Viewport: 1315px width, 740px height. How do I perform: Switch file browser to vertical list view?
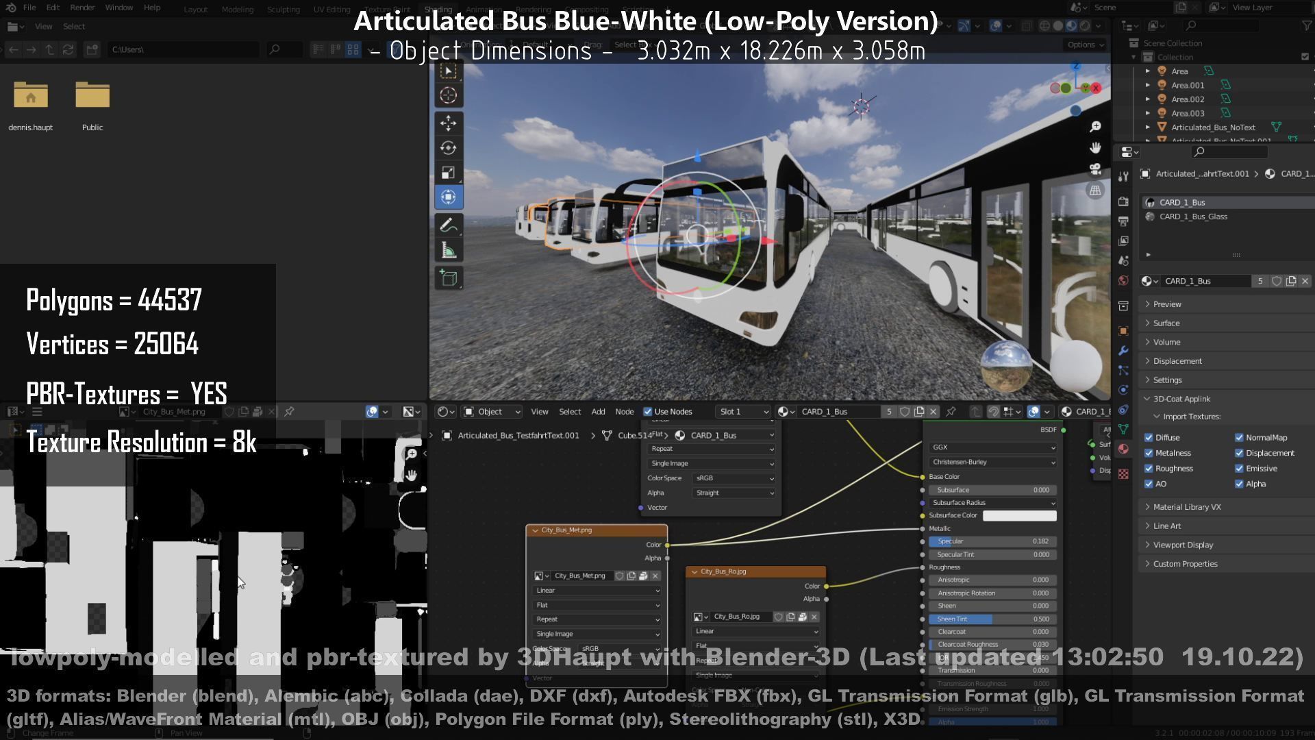[x=318, y=49]
